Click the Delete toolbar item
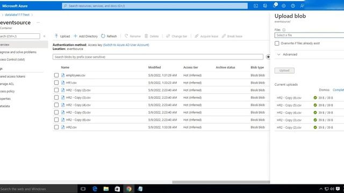344x193 pixels. pos(152,36)
